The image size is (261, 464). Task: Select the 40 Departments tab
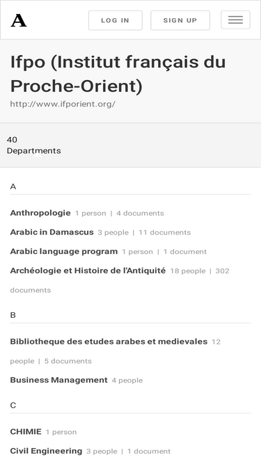(x=33, y=145)
